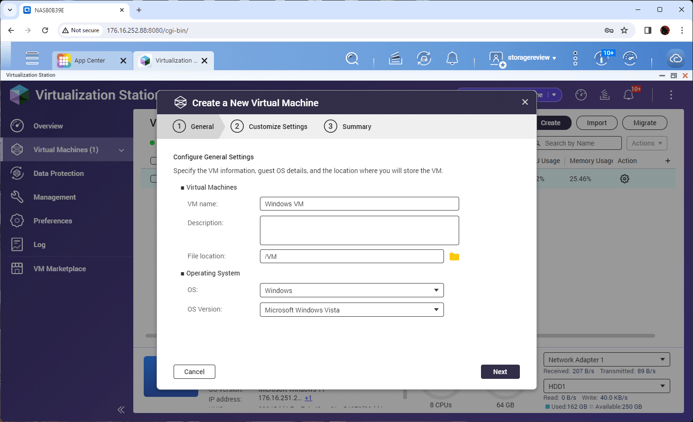Open OS Version dropdown showing Windows Vista
The image size is (693, 422).
(351, 310)
